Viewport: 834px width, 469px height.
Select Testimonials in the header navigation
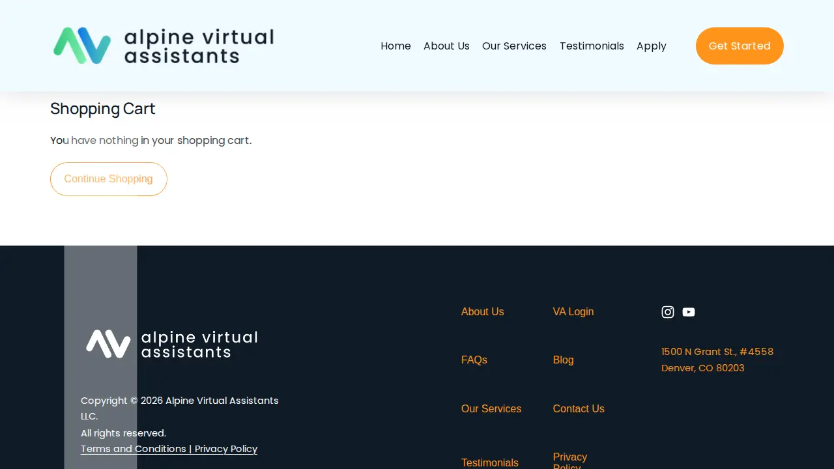tap(592, 46)
